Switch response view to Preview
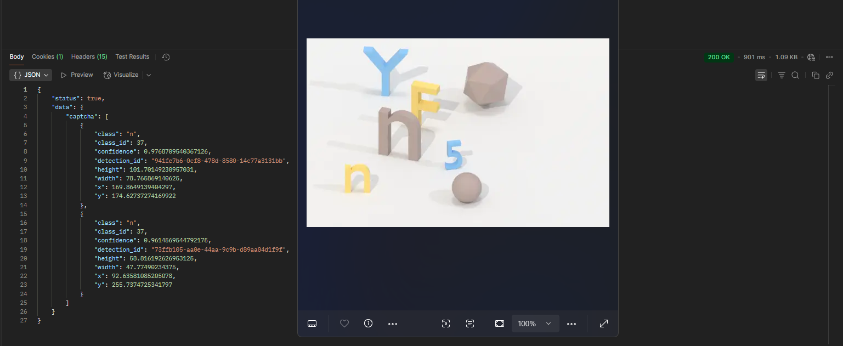 coord(77,75)
